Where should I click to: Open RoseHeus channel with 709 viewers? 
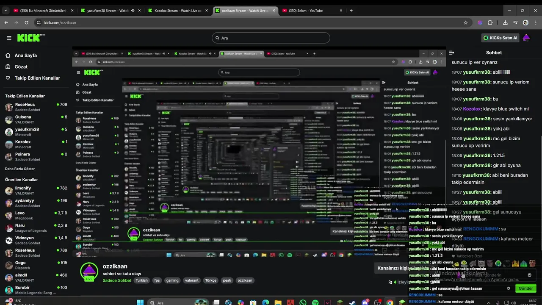(x=36, y=107)
